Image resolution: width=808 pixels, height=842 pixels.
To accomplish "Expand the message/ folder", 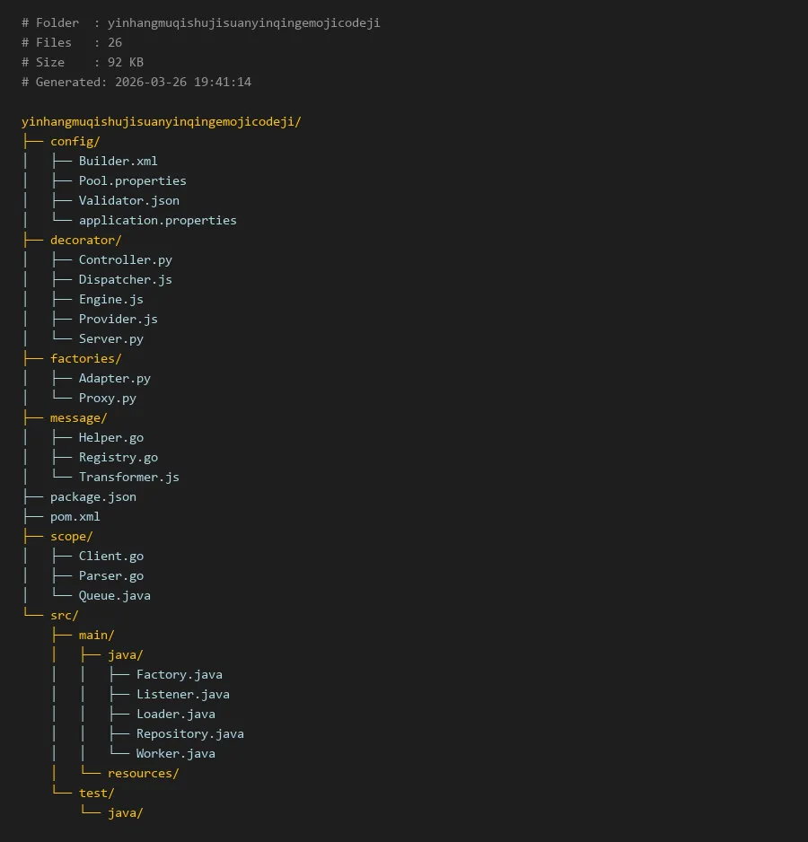I will point(78,417).
